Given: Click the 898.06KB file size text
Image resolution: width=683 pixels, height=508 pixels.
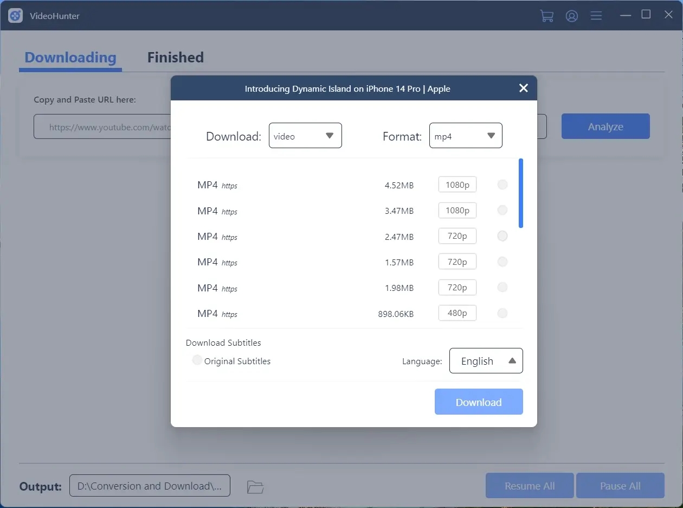Looking at the screenshot, I should [x=396, y=314].
